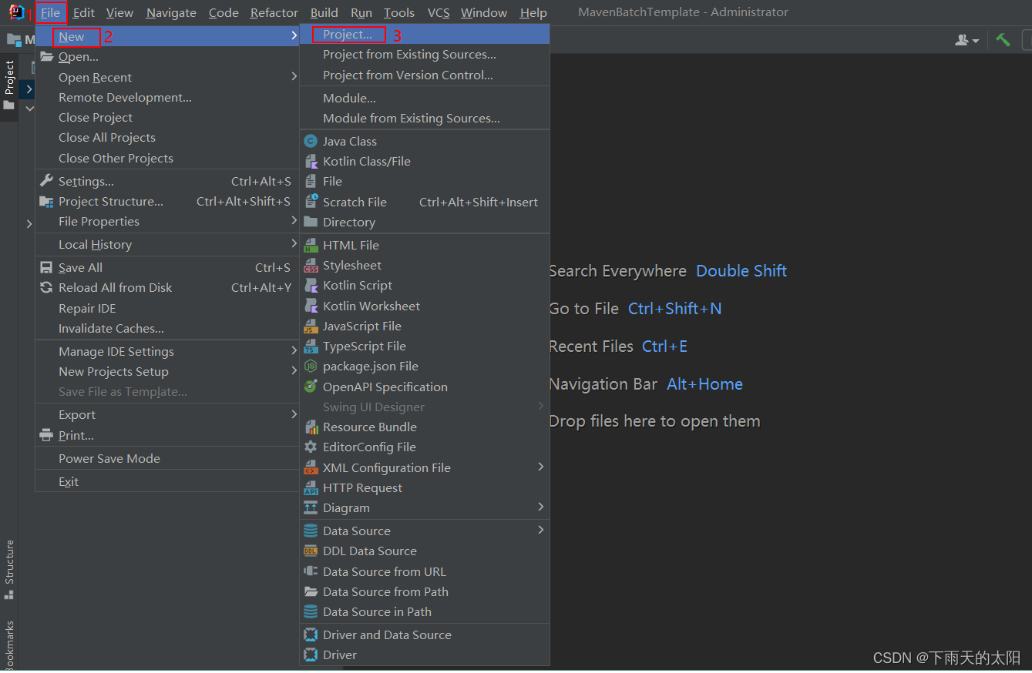Viewport: 1032px width, 673px height.
Task: Expand the XML Configuration File submenu
Action: coord(541,467)
